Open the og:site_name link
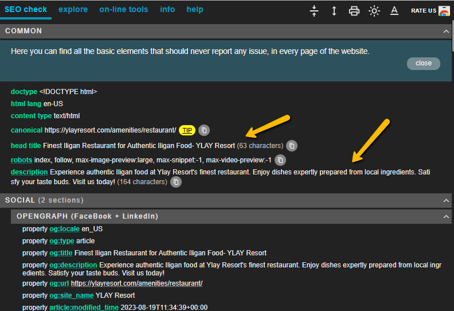The image size is (454, 311). pyautogui.click(x=71, y=296)
